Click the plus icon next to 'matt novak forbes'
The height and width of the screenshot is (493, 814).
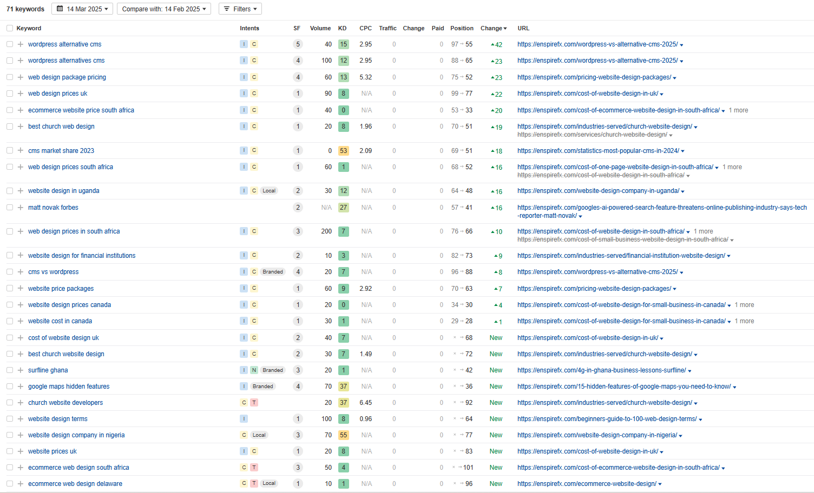[20, 208]
